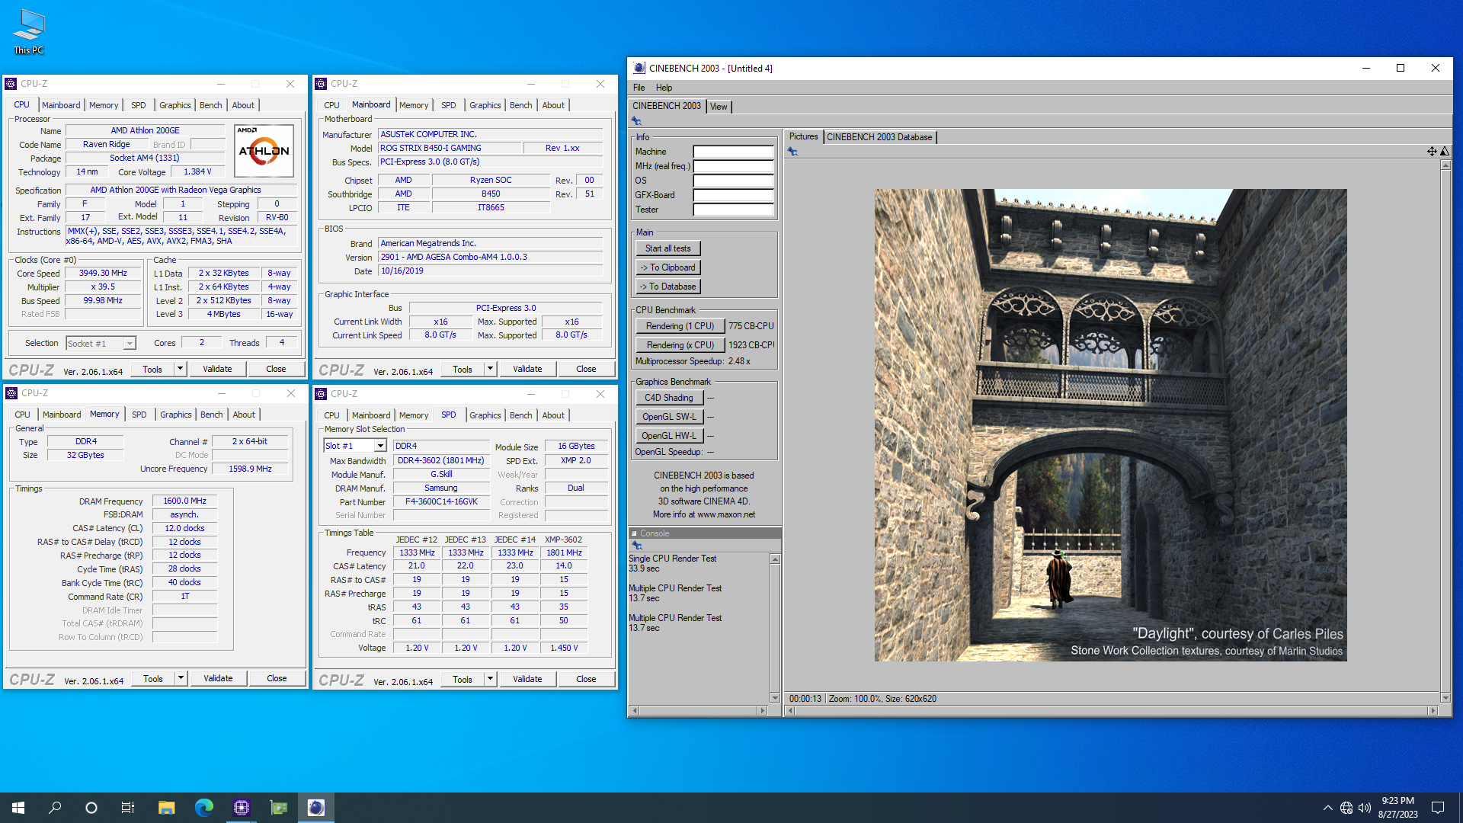Click the To Clipboard button

coord(667,267)
